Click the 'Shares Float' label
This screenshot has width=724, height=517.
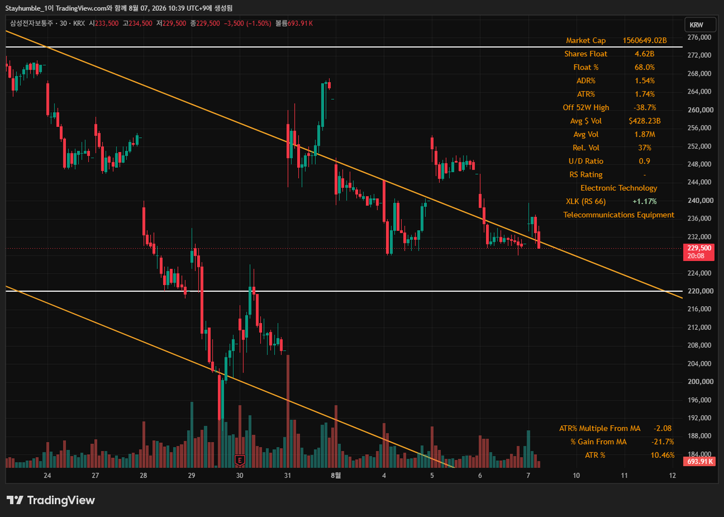pos(586,54)
